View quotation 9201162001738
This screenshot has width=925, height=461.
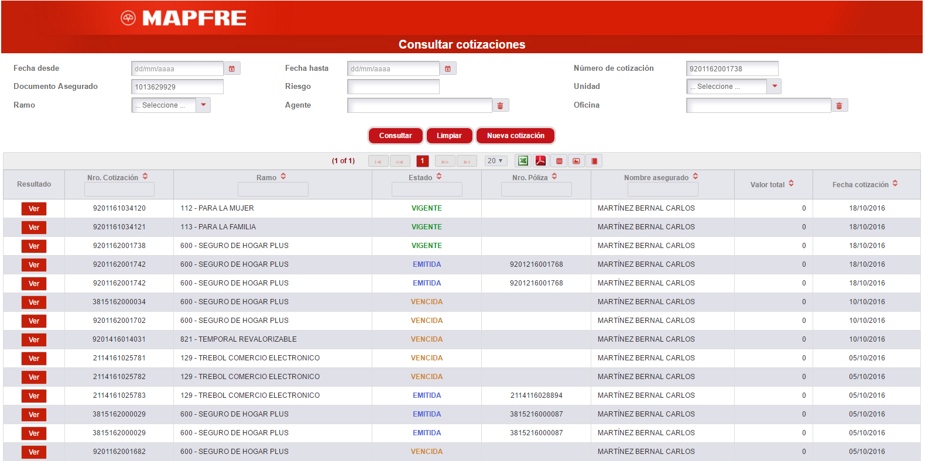(34, 246)
